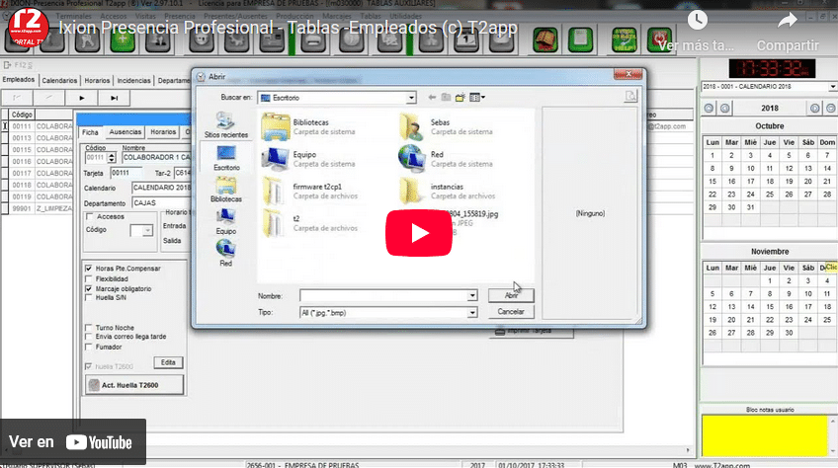Open the view menu icon in the dialog
The image size is (838, 468).
(x=476, y=97)
